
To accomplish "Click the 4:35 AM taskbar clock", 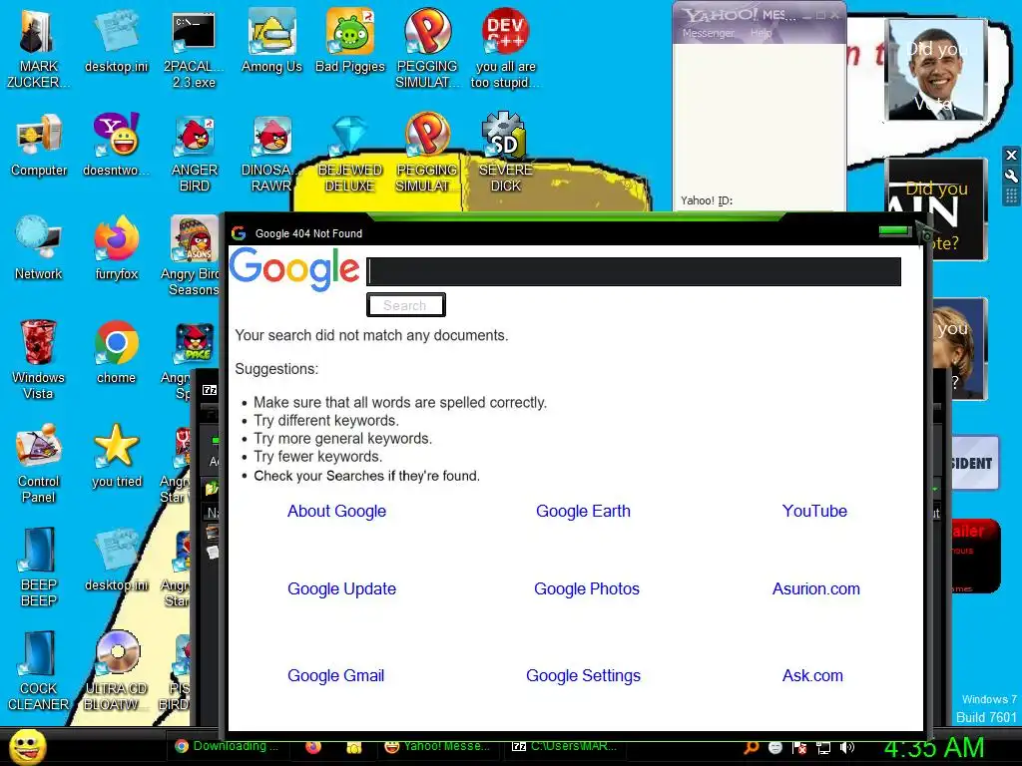I will (933, 748).
